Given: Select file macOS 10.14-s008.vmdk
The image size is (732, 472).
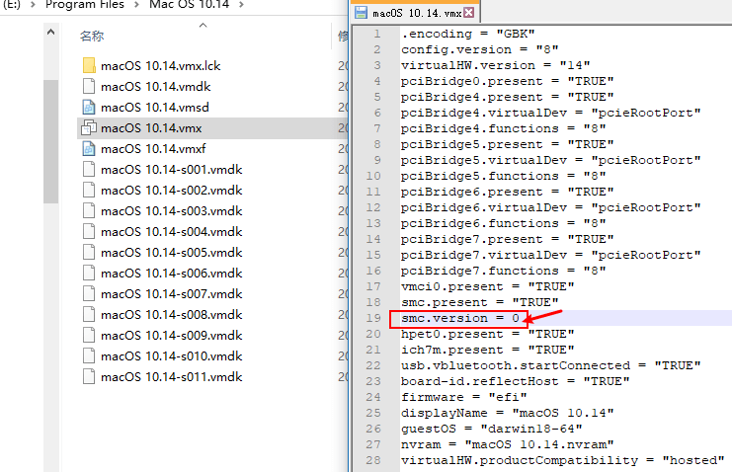Looking at the screenshot, I should click(171, 314).
